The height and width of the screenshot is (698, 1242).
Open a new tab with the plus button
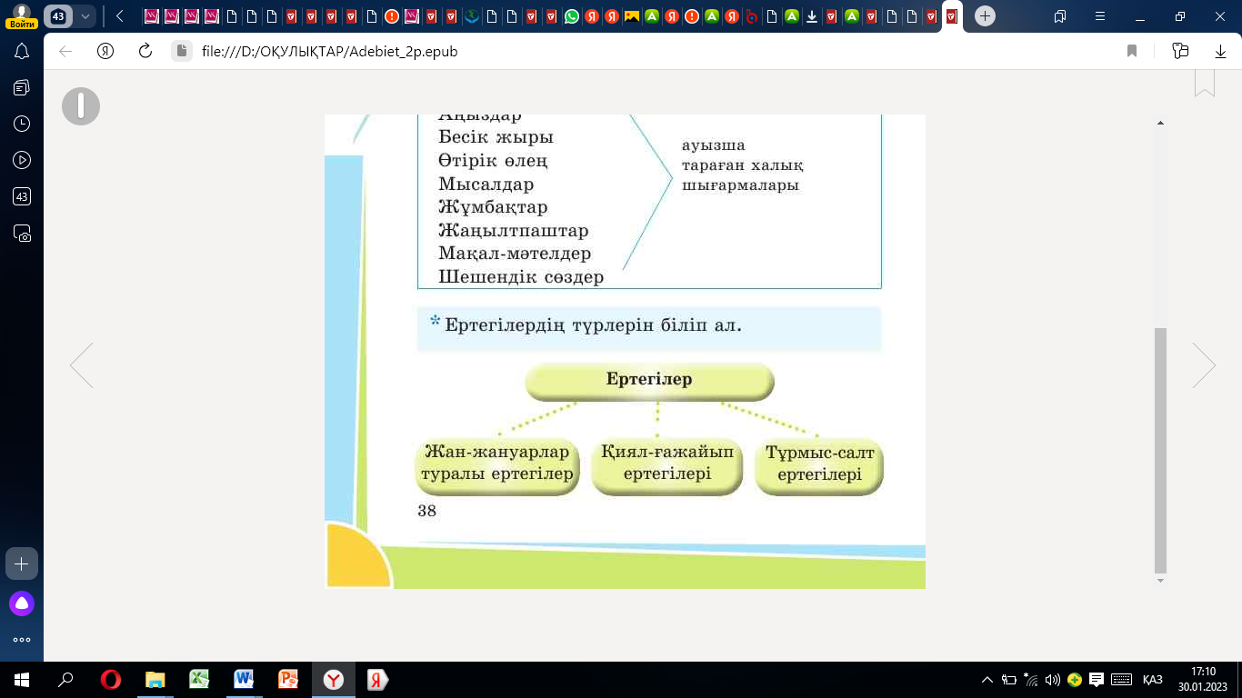pyautogui.click(x=985, y=16)
